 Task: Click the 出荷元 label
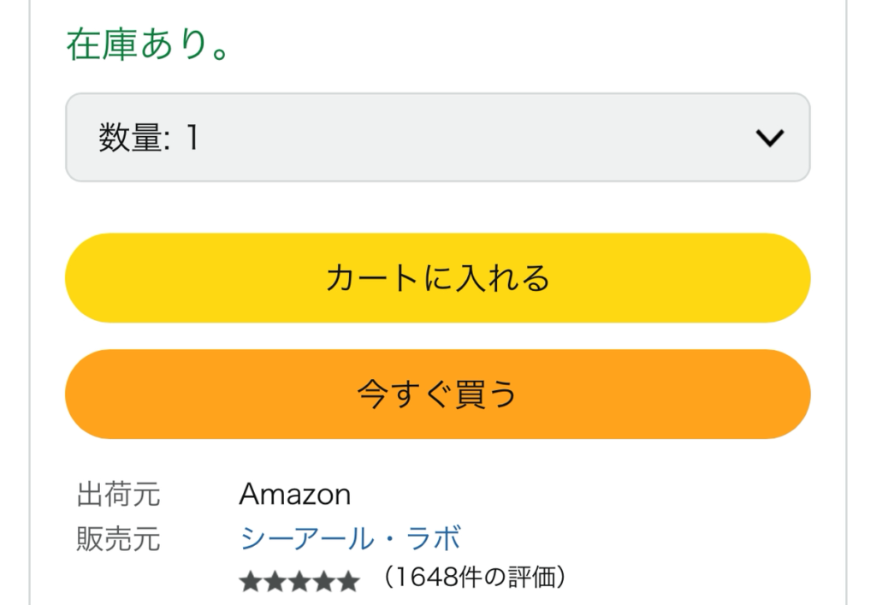click(118, 495)
